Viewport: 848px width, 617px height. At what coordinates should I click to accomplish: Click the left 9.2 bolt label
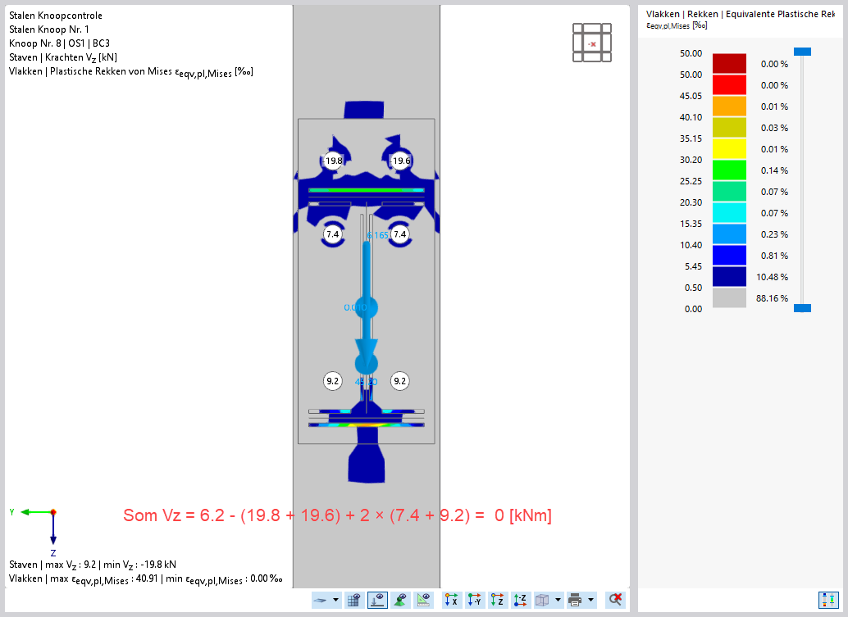point(333,381)
